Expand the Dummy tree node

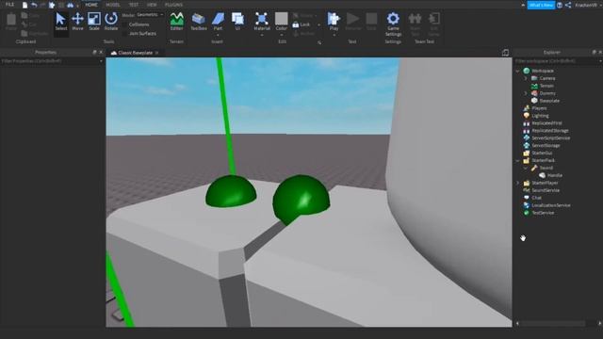pos(526,93)
